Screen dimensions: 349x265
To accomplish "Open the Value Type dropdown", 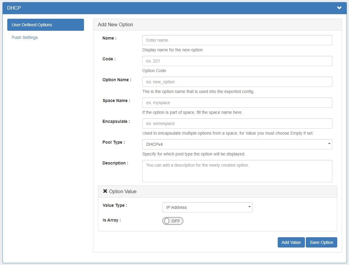I will tap(207, 207).
